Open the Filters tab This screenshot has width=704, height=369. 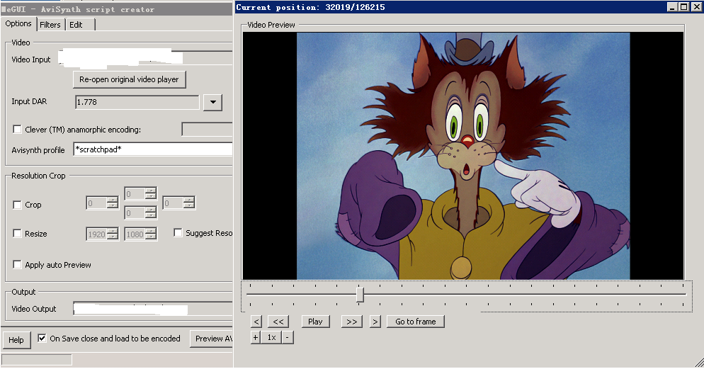50,25
